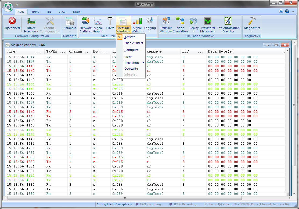Click the Msg column header
299x209 pixels.
click(101, 51)
